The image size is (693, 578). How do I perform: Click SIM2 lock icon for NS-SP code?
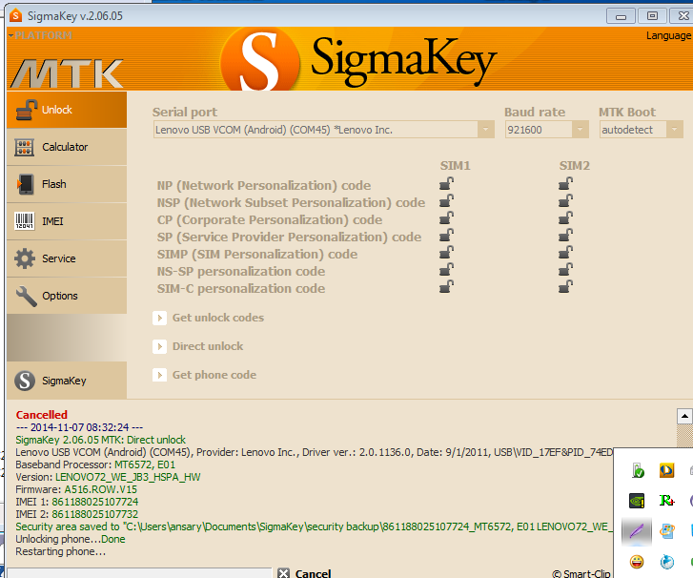[565, 269]
